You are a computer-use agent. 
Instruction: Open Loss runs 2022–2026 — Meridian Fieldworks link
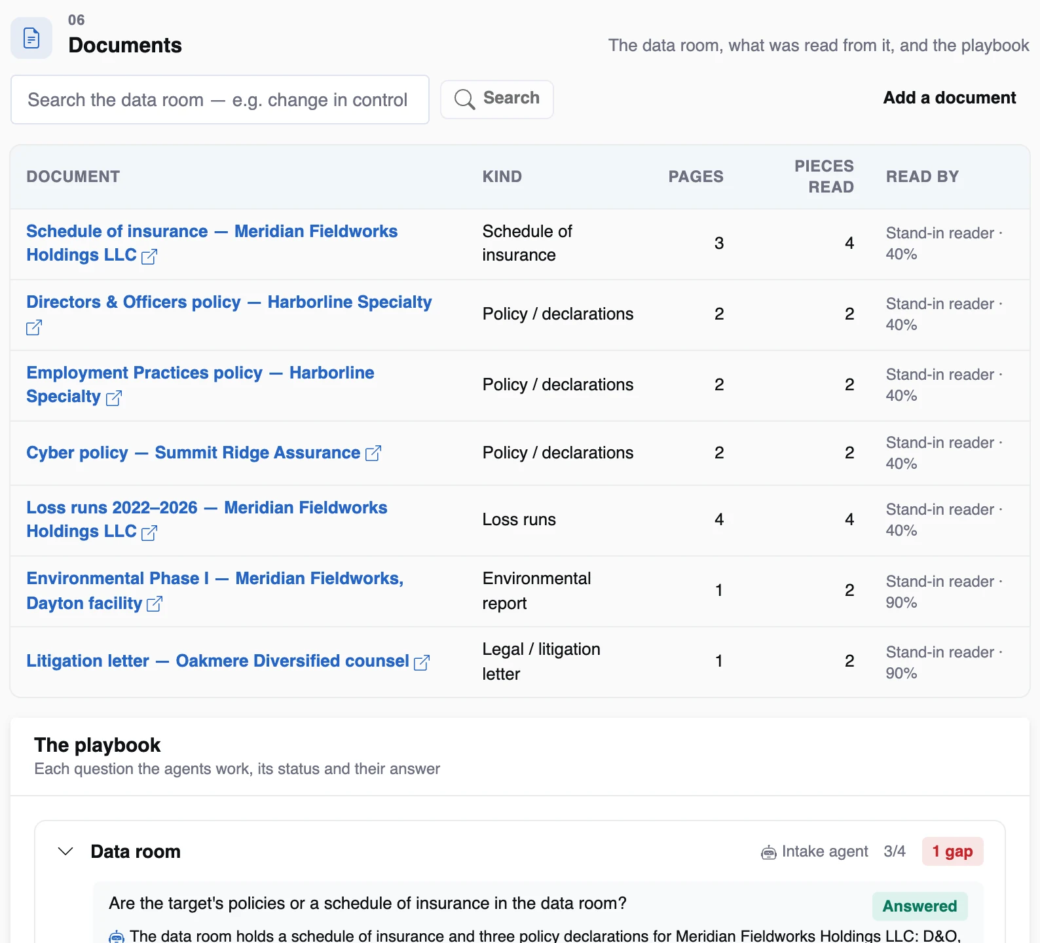(207, 519)
